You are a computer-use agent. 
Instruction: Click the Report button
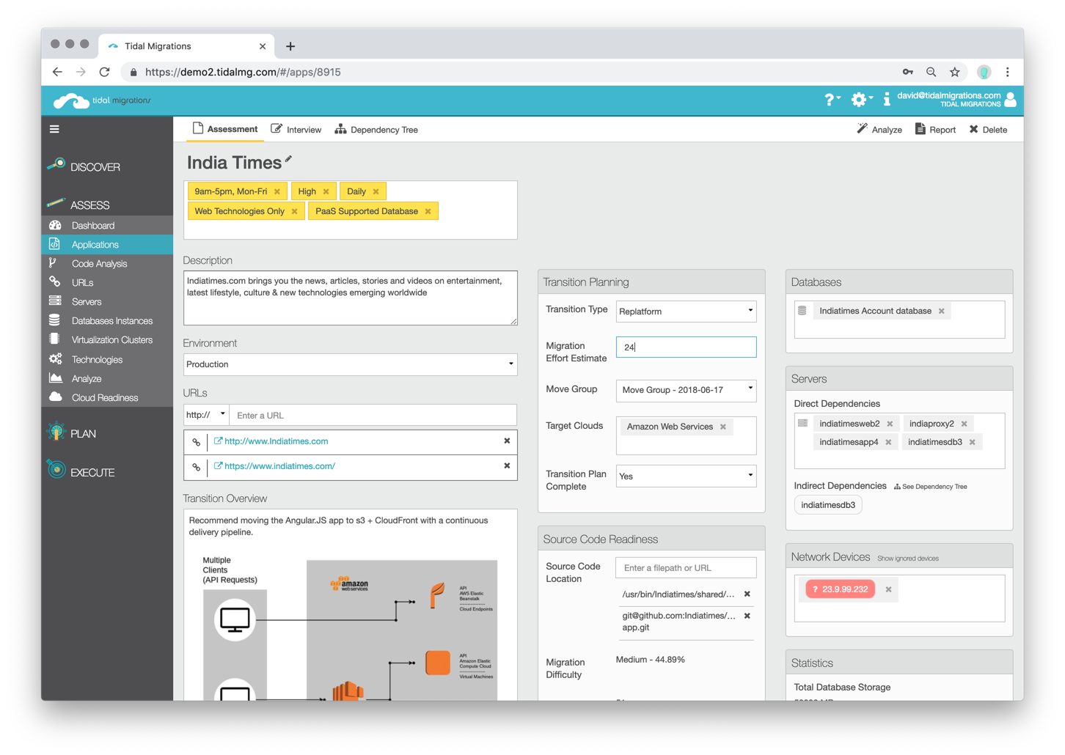click(x=935, y=130)
